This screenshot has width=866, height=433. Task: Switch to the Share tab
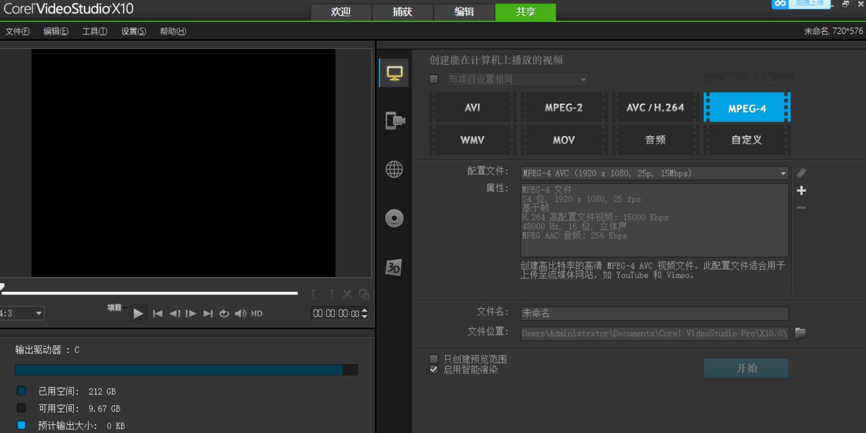pos(526,12)
